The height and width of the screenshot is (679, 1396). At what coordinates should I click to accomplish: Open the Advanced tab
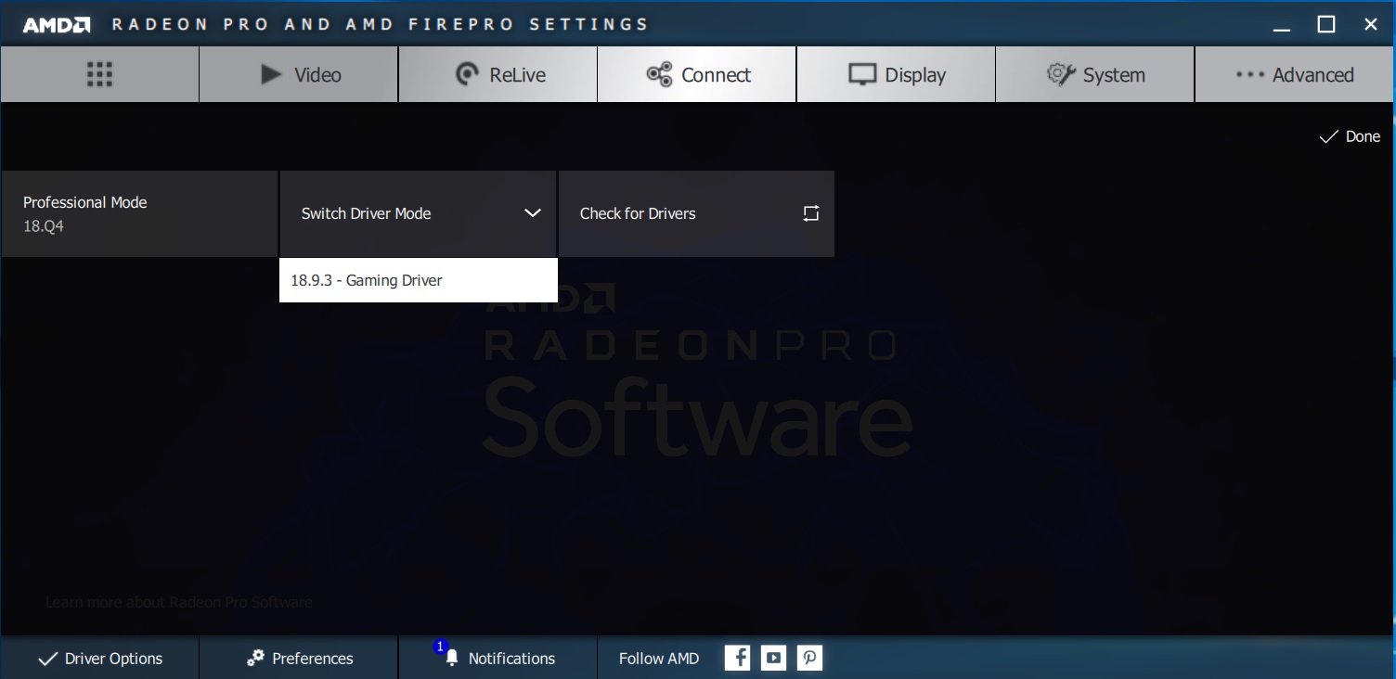(x=1294, y=75)
